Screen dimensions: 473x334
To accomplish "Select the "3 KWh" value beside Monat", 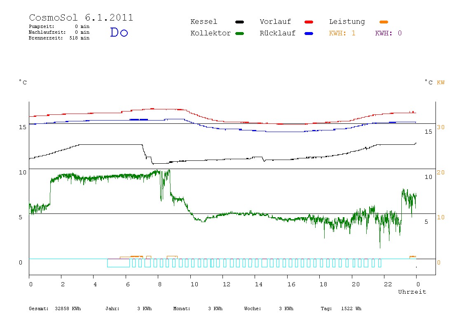I will 215,308.
